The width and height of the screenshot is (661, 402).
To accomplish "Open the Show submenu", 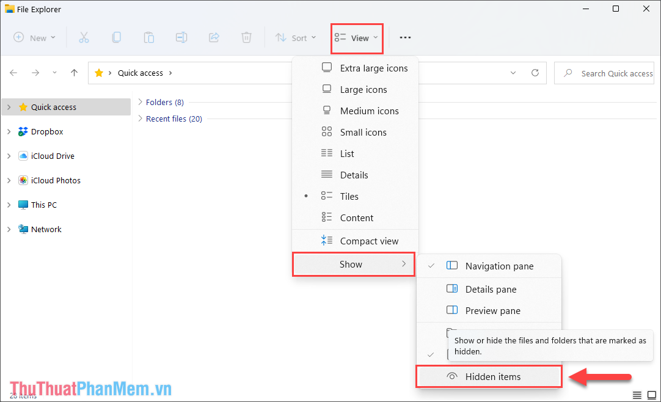I will (353, 264).
